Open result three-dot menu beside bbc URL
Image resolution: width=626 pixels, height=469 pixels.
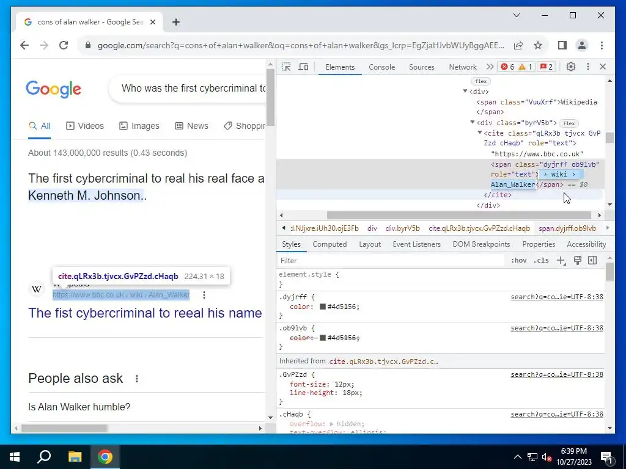tap(204, 295)
